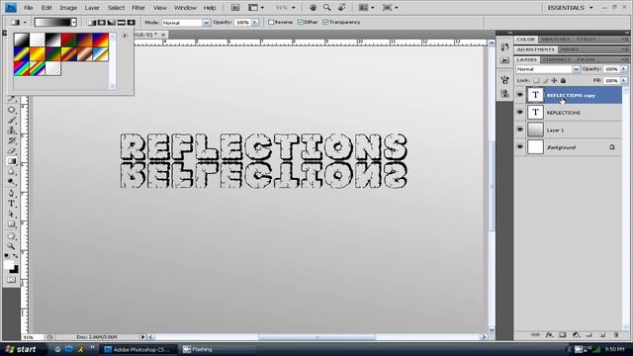Open the Actions panel icon
Viewport: 633px width, 356px height.
pos(504,60)
